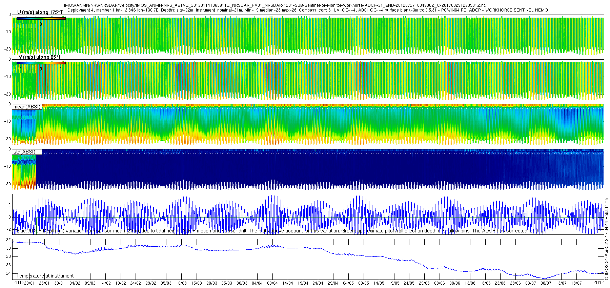Click the mean(ABSI) panel label
The height and width of the screenshot is (288, 610).
click(x=27, y=107)
